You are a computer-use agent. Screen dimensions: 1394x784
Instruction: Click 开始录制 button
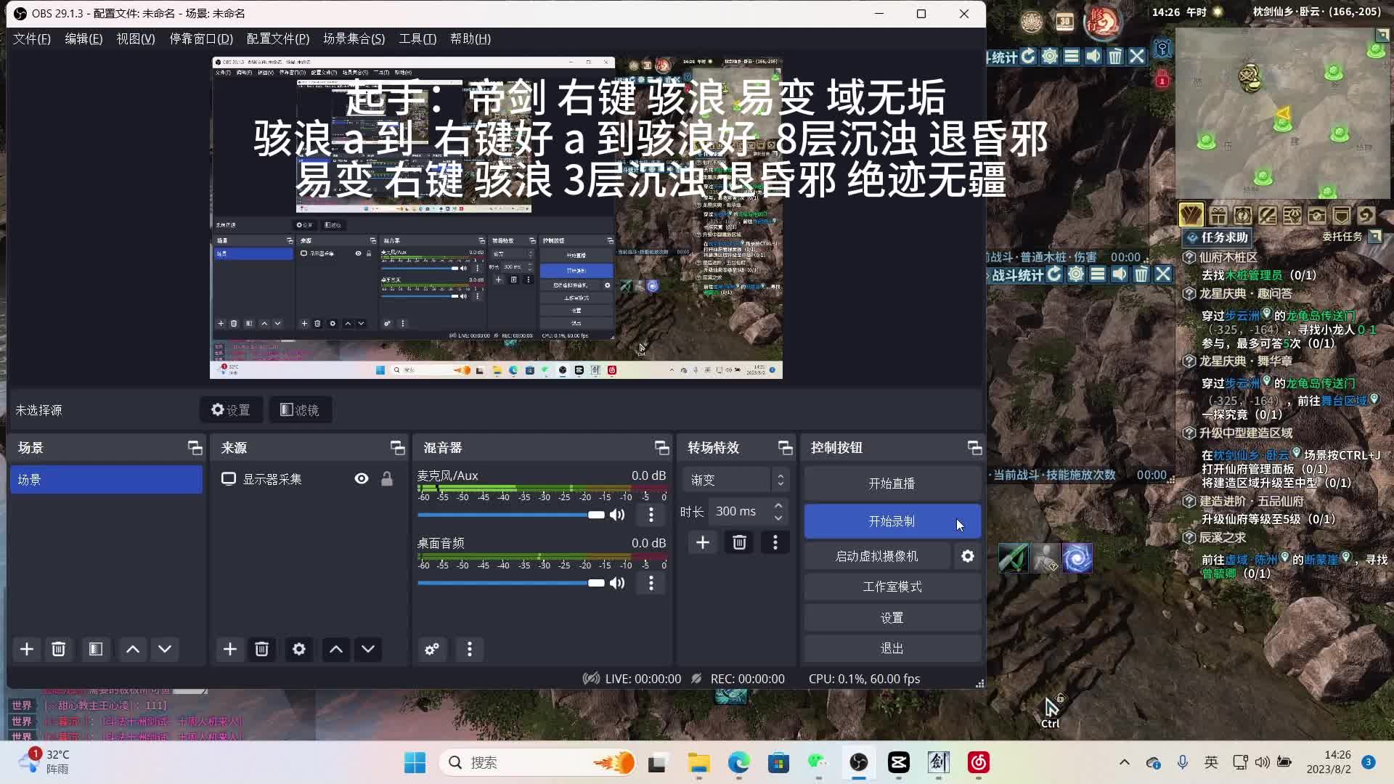(892, 521)
